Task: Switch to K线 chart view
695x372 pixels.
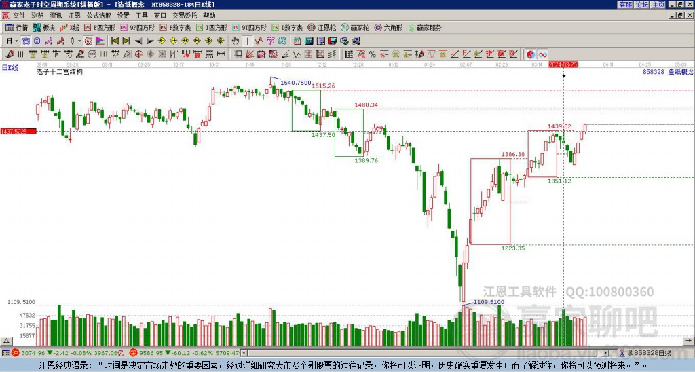Action: 69,27
